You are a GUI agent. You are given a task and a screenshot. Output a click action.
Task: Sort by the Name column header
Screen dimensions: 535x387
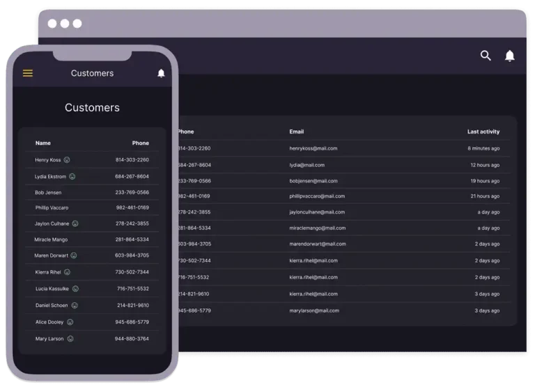pyautogui.click(x=43, y=143)
